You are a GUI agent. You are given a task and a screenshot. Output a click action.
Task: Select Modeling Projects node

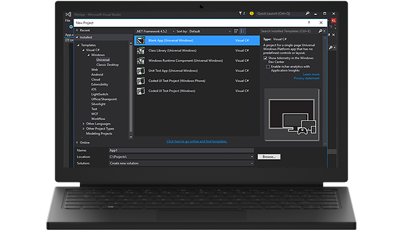coord(99,133)
